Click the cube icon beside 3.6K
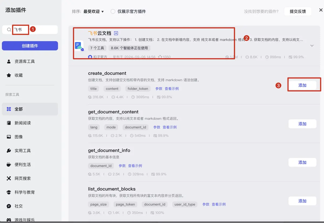Viewport: 324px width, 223px height. tap(90, 212)
